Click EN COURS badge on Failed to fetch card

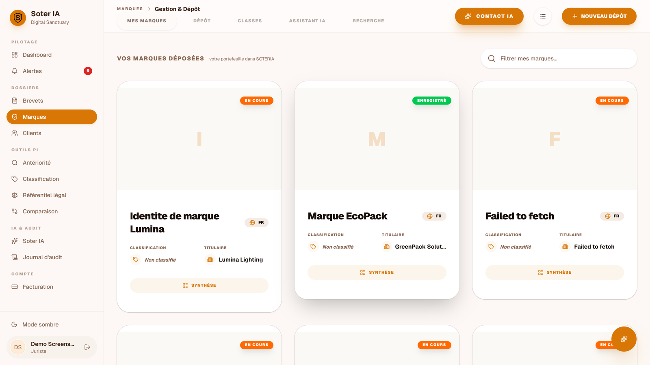[x=612, y=101]
